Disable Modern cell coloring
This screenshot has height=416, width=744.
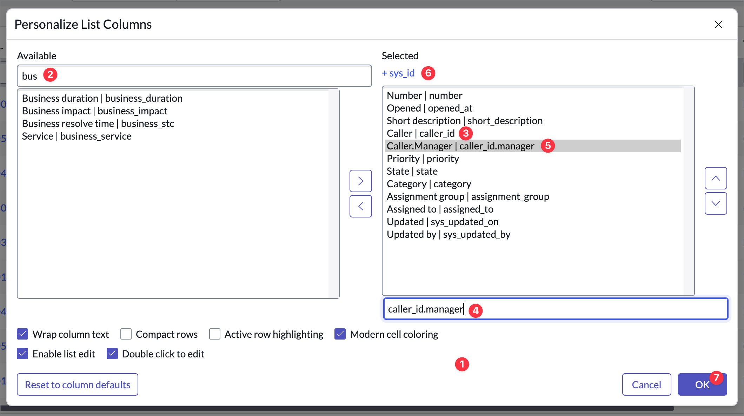coord(340,334)
